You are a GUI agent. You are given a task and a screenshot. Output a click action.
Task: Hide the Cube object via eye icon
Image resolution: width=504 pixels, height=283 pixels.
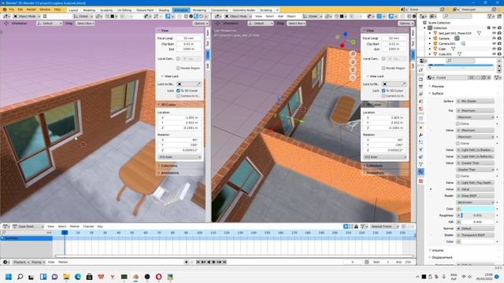(x=494, y=49)
